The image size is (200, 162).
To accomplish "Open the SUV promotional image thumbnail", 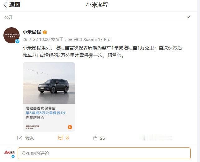I will pos(49,97).
